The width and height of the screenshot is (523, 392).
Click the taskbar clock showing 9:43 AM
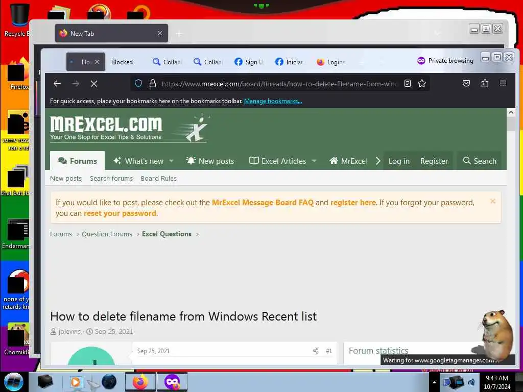pos(497,382)
